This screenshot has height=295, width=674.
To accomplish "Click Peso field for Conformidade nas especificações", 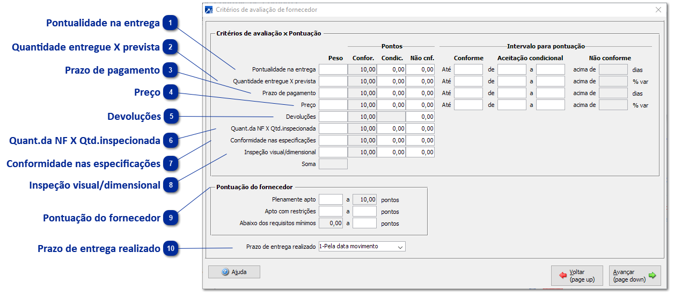I will [x=333, y=140].
